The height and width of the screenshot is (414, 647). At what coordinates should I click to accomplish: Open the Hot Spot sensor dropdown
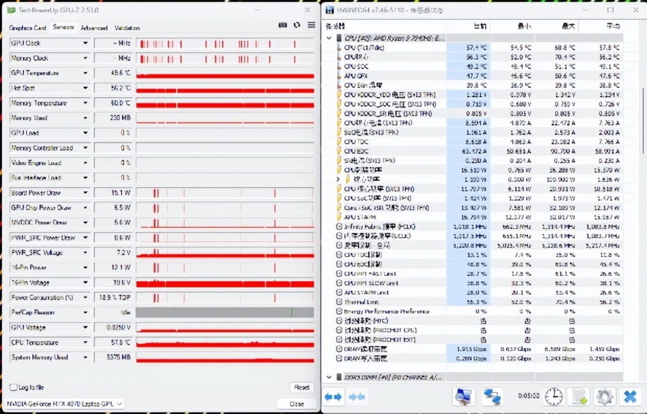[x=85, y=88]
